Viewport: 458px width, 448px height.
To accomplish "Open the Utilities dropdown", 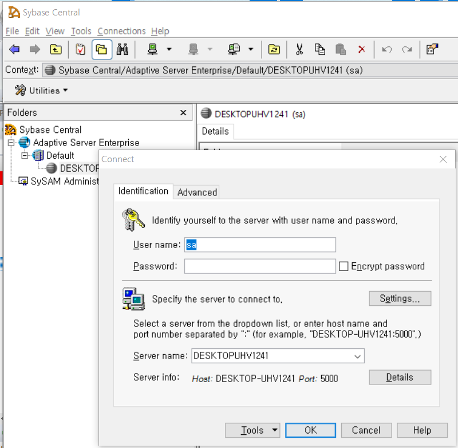I will pos(41,91).
